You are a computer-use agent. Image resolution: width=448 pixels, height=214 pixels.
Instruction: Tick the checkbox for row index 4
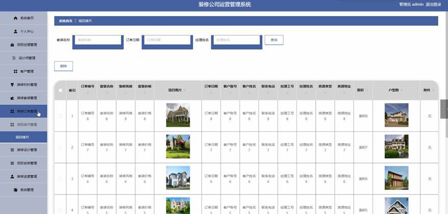pos(60,210)
